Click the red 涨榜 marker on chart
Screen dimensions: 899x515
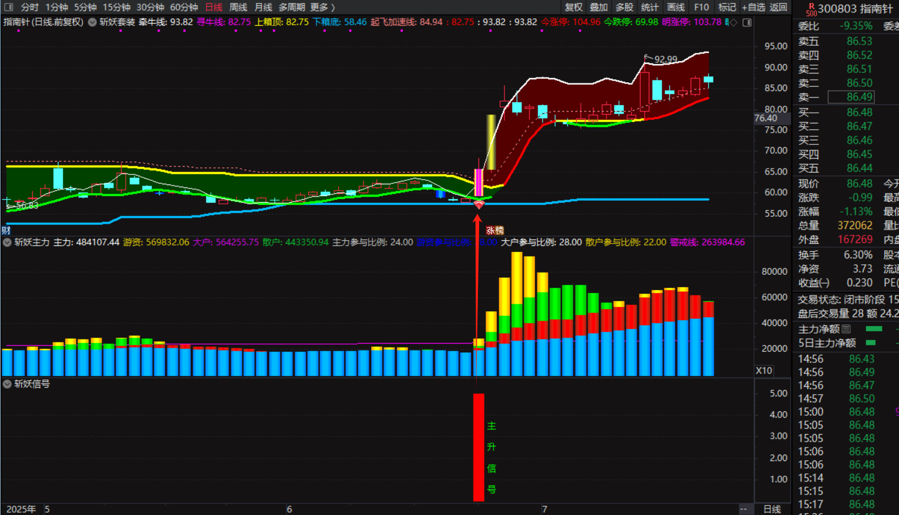point(494,230)
